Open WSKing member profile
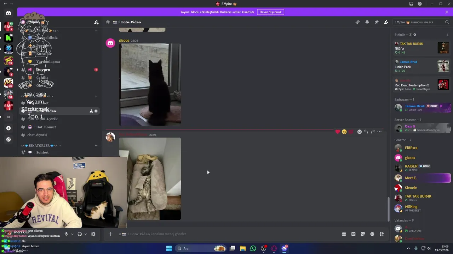The width and height of the screenshot is (453, 254). click(x=422, y=208)
